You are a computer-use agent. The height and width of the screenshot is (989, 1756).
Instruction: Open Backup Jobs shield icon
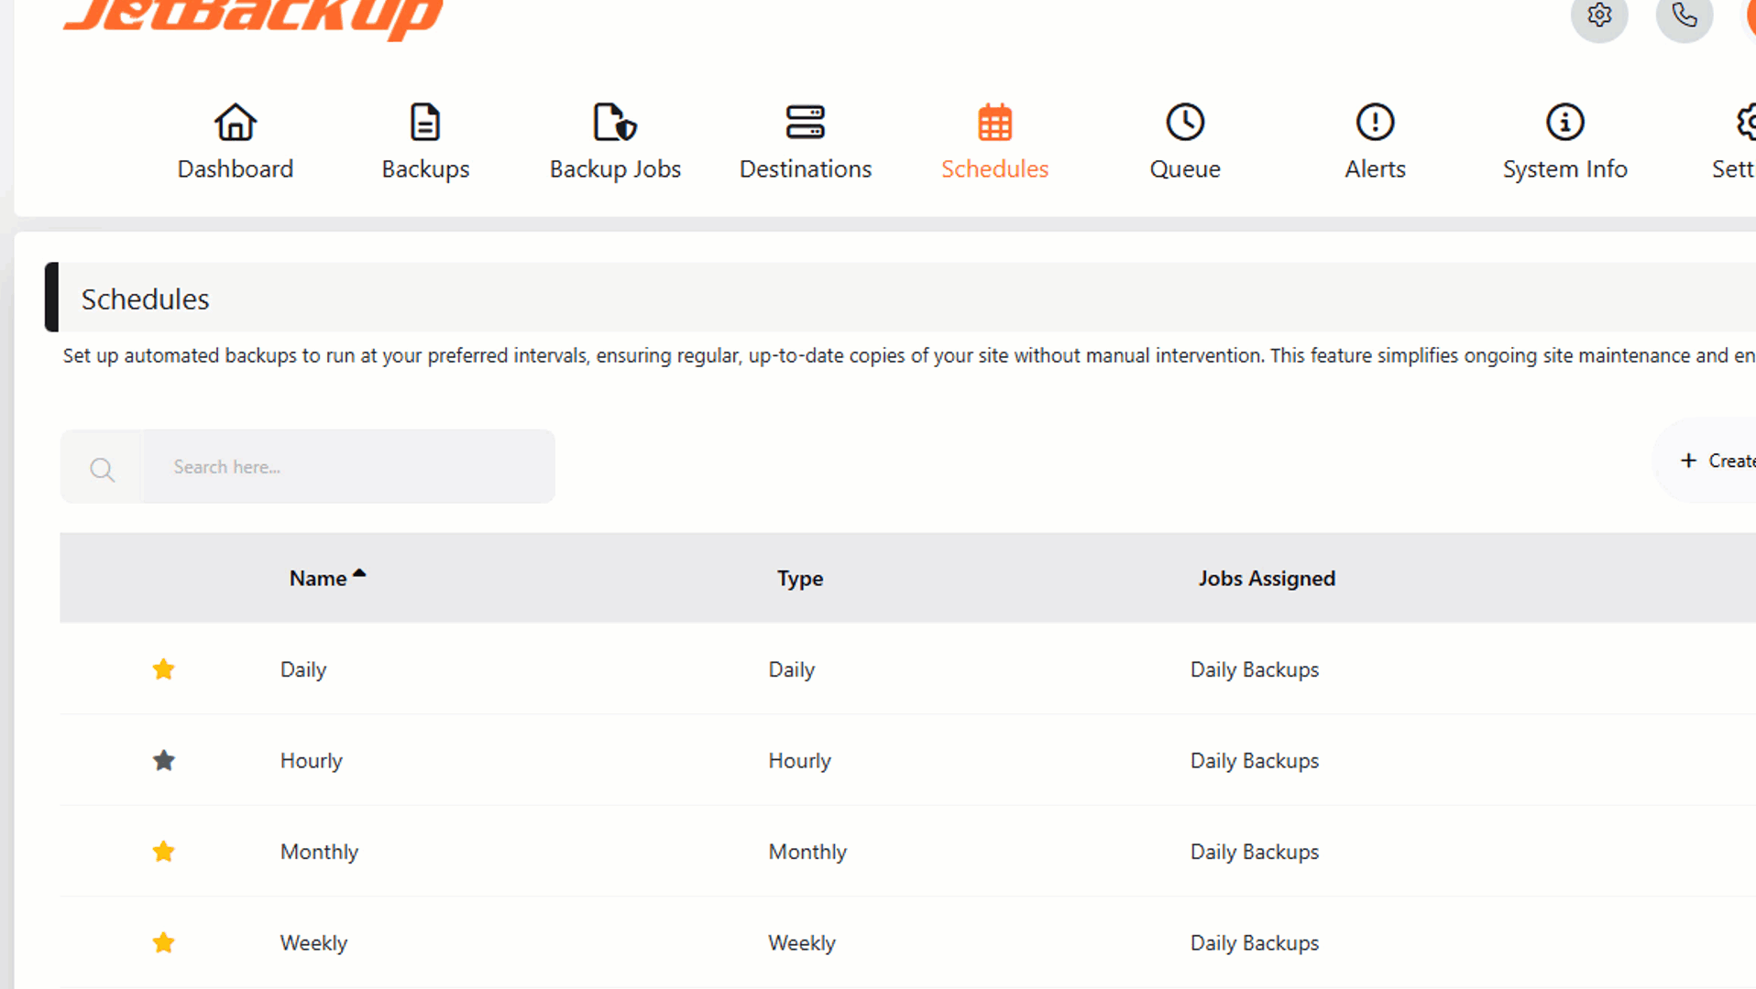(x=615, y=123)
